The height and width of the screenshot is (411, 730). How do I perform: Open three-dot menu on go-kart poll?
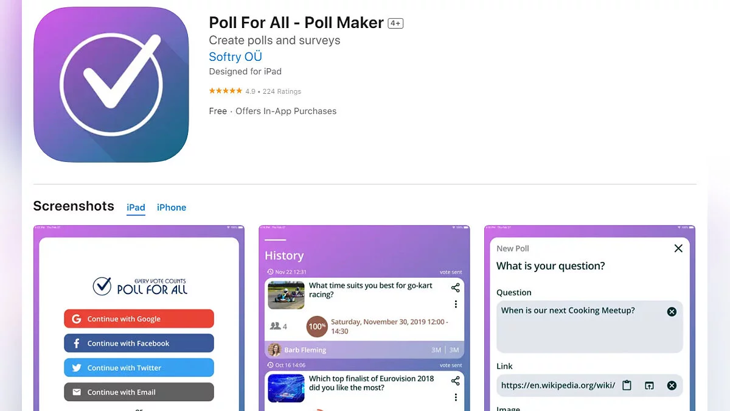(456, 304)
